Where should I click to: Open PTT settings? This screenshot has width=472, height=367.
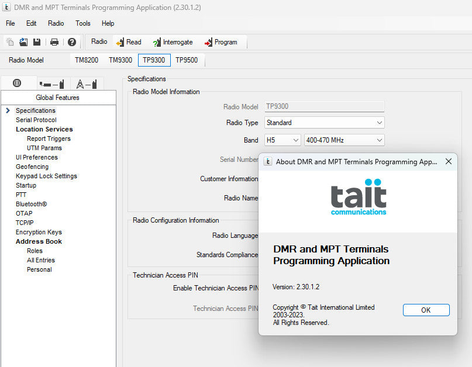[21, 195]
